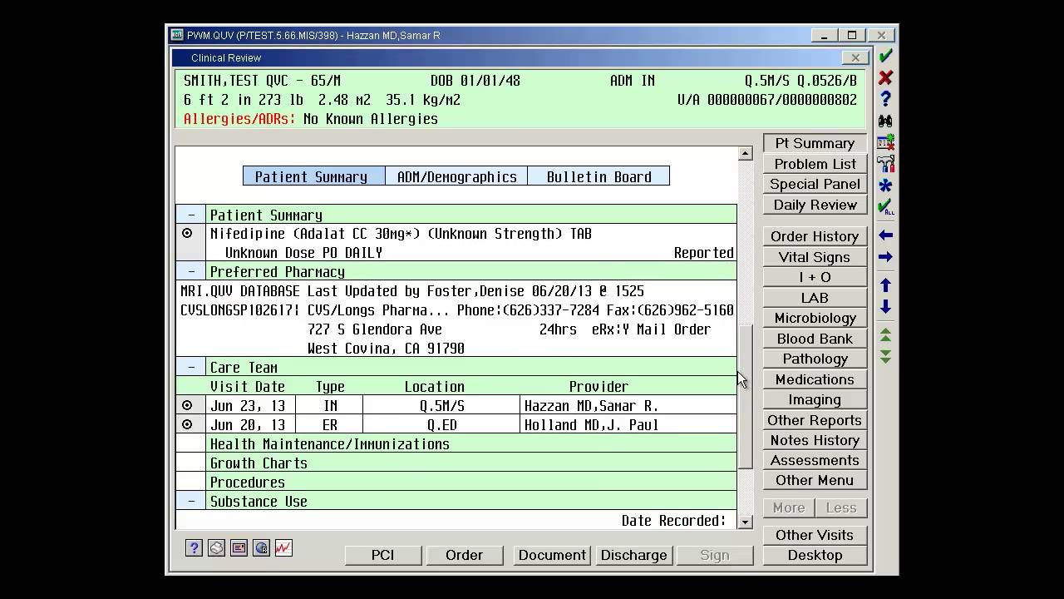This screenshot has width=1064, height=599.
Task: Click the scrollbar down arrow
Action: [x=745, y=522]
